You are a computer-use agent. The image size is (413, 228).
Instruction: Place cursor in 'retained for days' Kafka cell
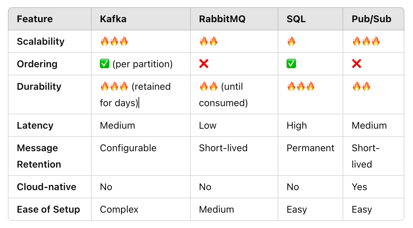(x=141, y=95)
